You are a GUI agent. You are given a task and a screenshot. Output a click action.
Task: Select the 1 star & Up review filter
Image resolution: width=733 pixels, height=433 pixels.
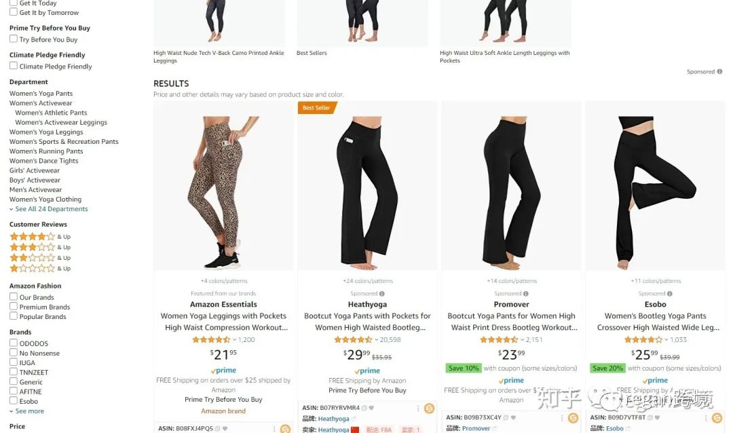[40, 268]
